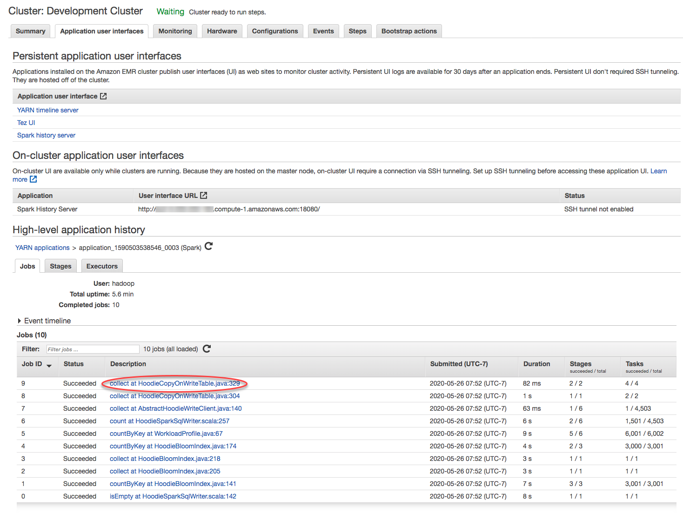This screenshot has width=683, height=519.
Task: Open job countByKey at WorkloadProfile.java:67
Action: (166, 434)
